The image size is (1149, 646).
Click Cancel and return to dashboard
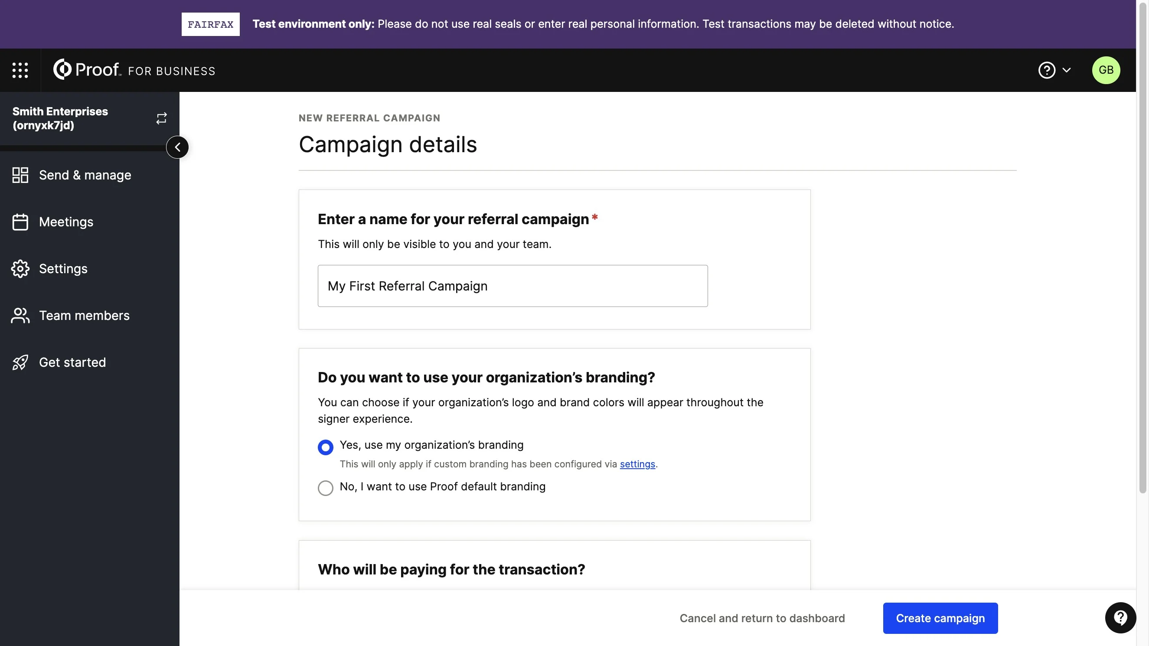click(x=762, y=618)
